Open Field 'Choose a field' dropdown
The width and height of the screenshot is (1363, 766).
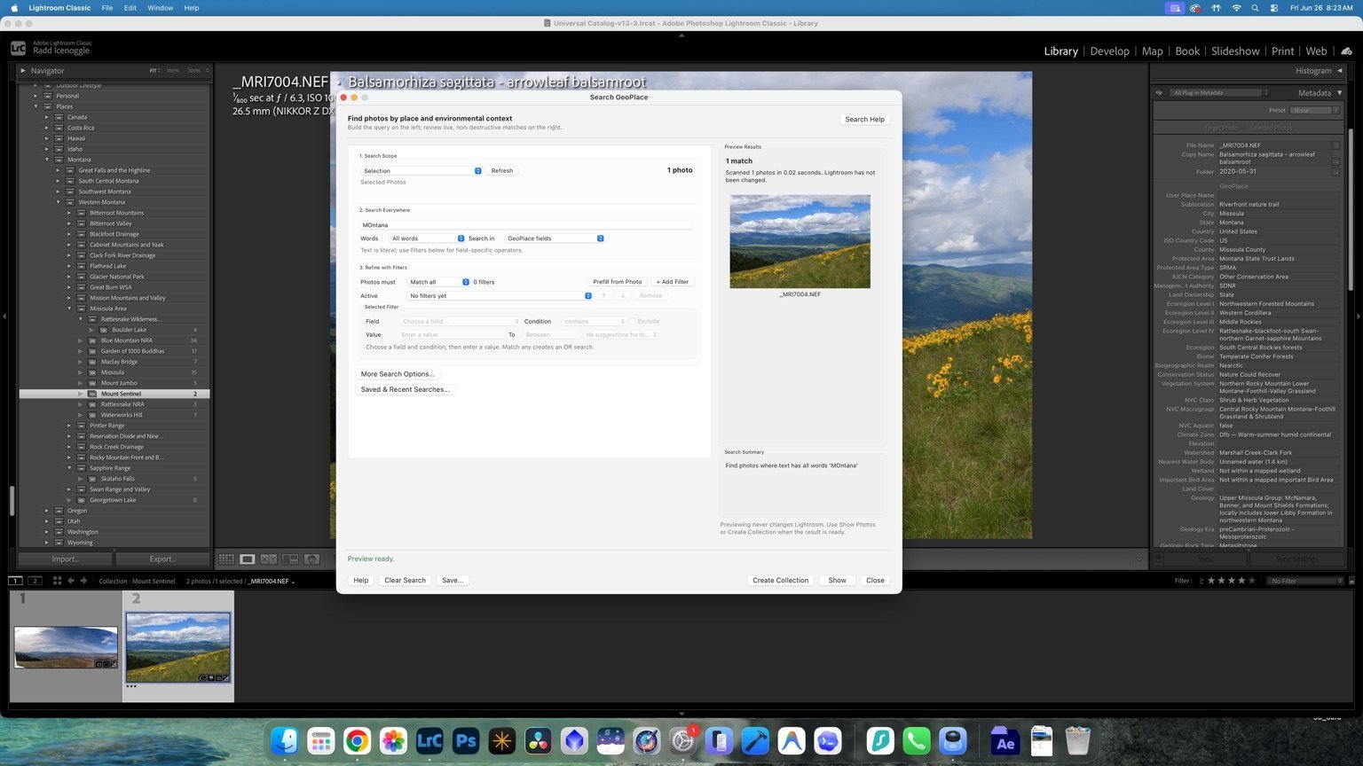(x=460, y=322)
